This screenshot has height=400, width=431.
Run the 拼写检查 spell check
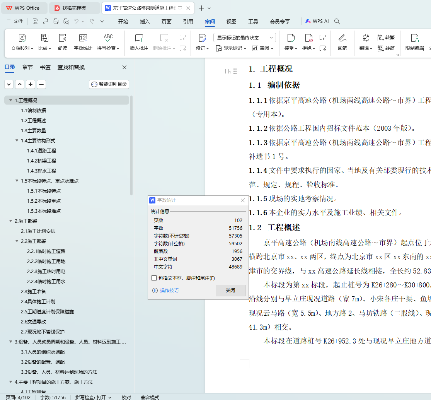point(108,42)
